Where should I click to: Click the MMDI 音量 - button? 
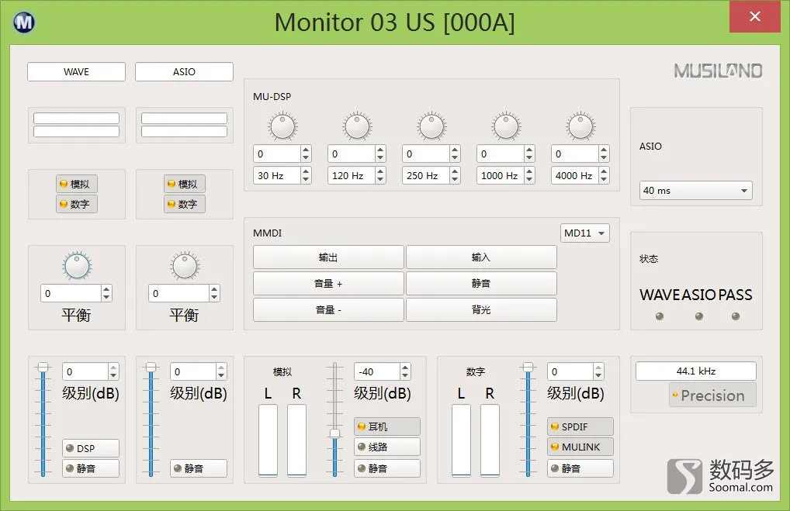point(328,309)
